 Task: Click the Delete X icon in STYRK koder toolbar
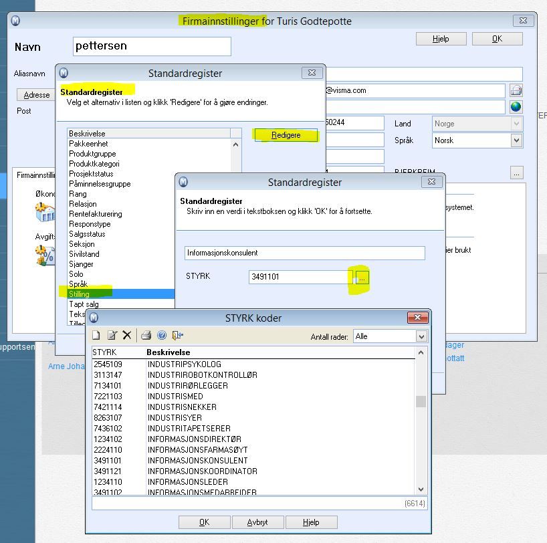[127, 335]
